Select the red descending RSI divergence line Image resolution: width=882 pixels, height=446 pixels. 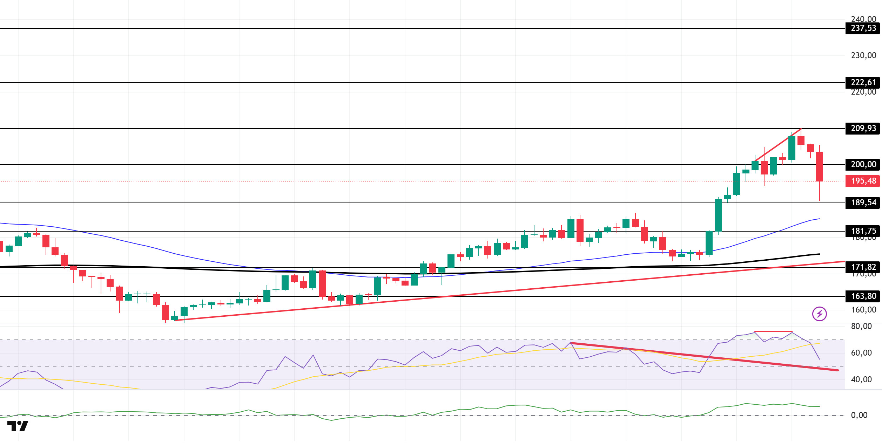tap(704, 356)
